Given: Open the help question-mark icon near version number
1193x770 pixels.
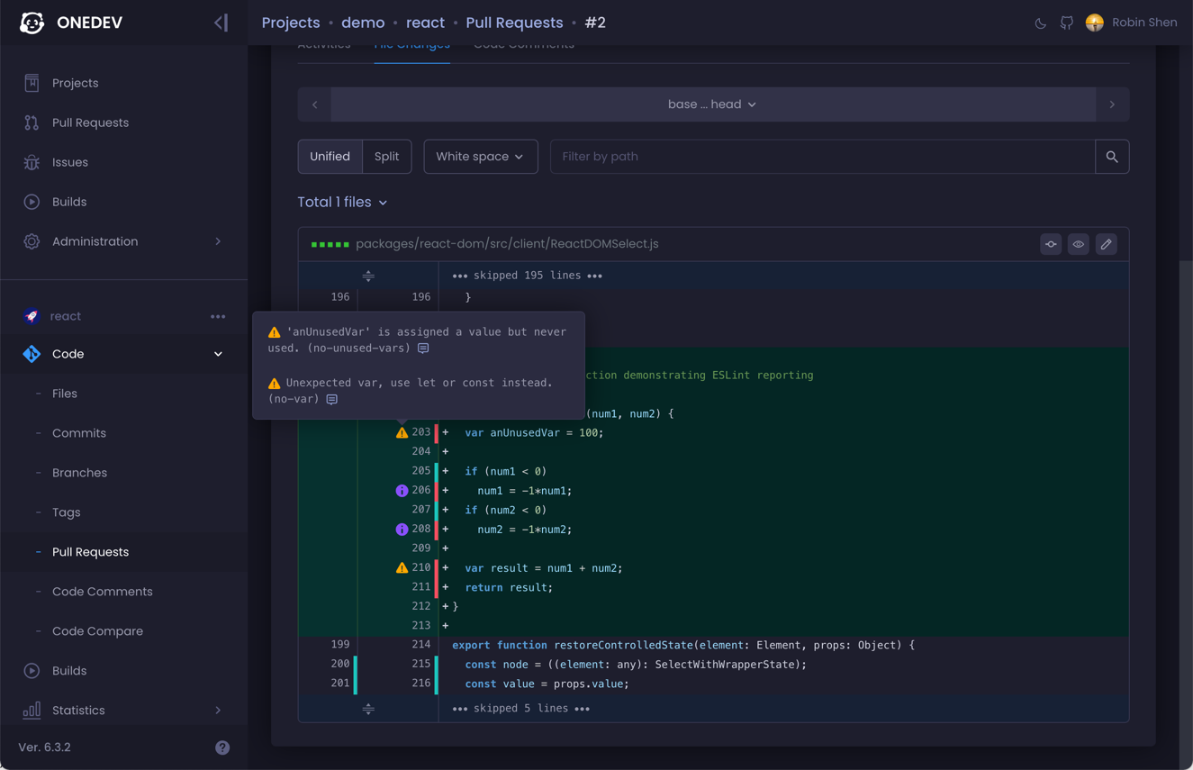Looking at the screenshot, I should 221,747.
